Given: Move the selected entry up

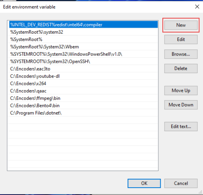Looking at the screenshot, I should (181, 91).
